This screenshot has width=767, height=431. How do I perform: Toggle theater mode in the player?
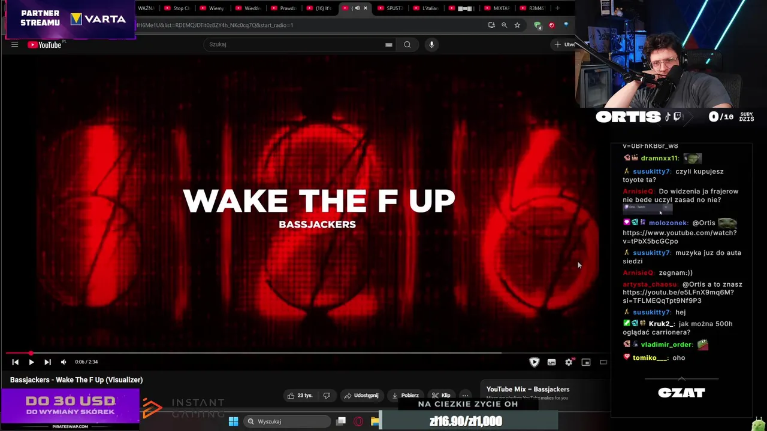[603, 362]
